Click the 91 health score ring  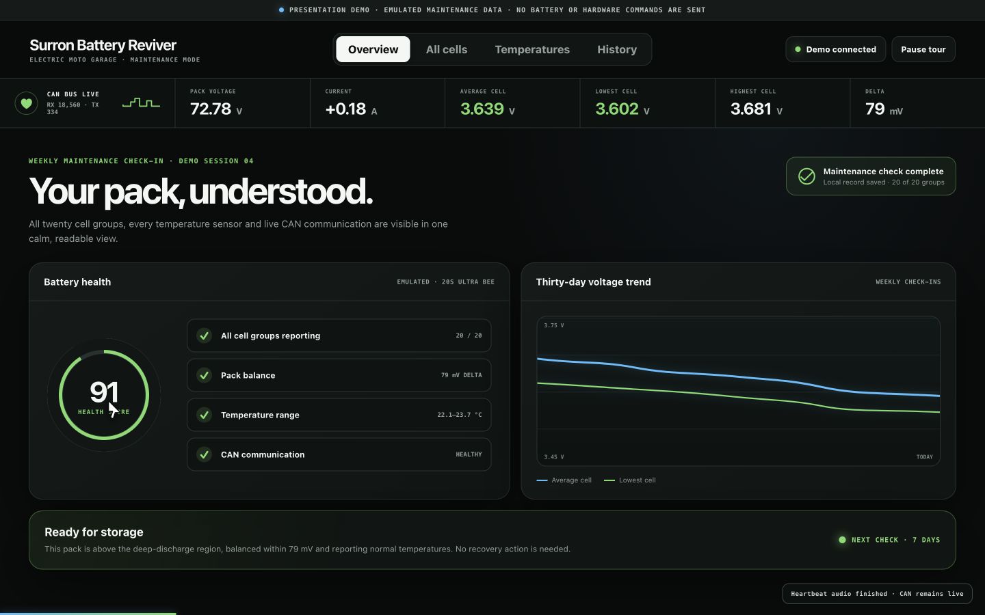point(104,395)
